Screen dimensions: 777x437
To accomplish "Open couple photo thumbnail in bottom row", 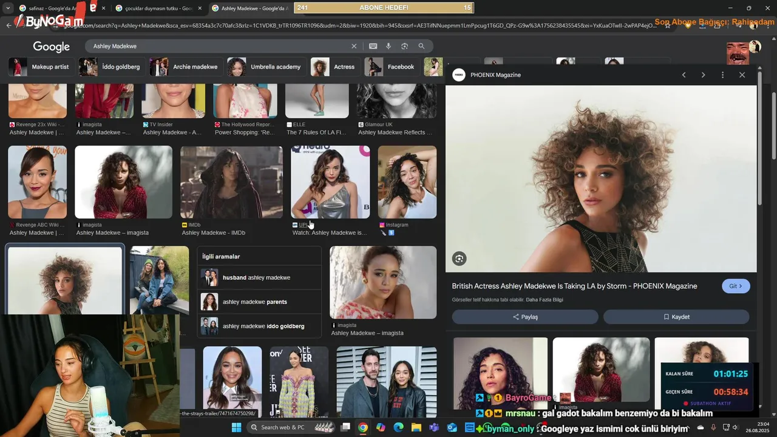I will 387,381.
